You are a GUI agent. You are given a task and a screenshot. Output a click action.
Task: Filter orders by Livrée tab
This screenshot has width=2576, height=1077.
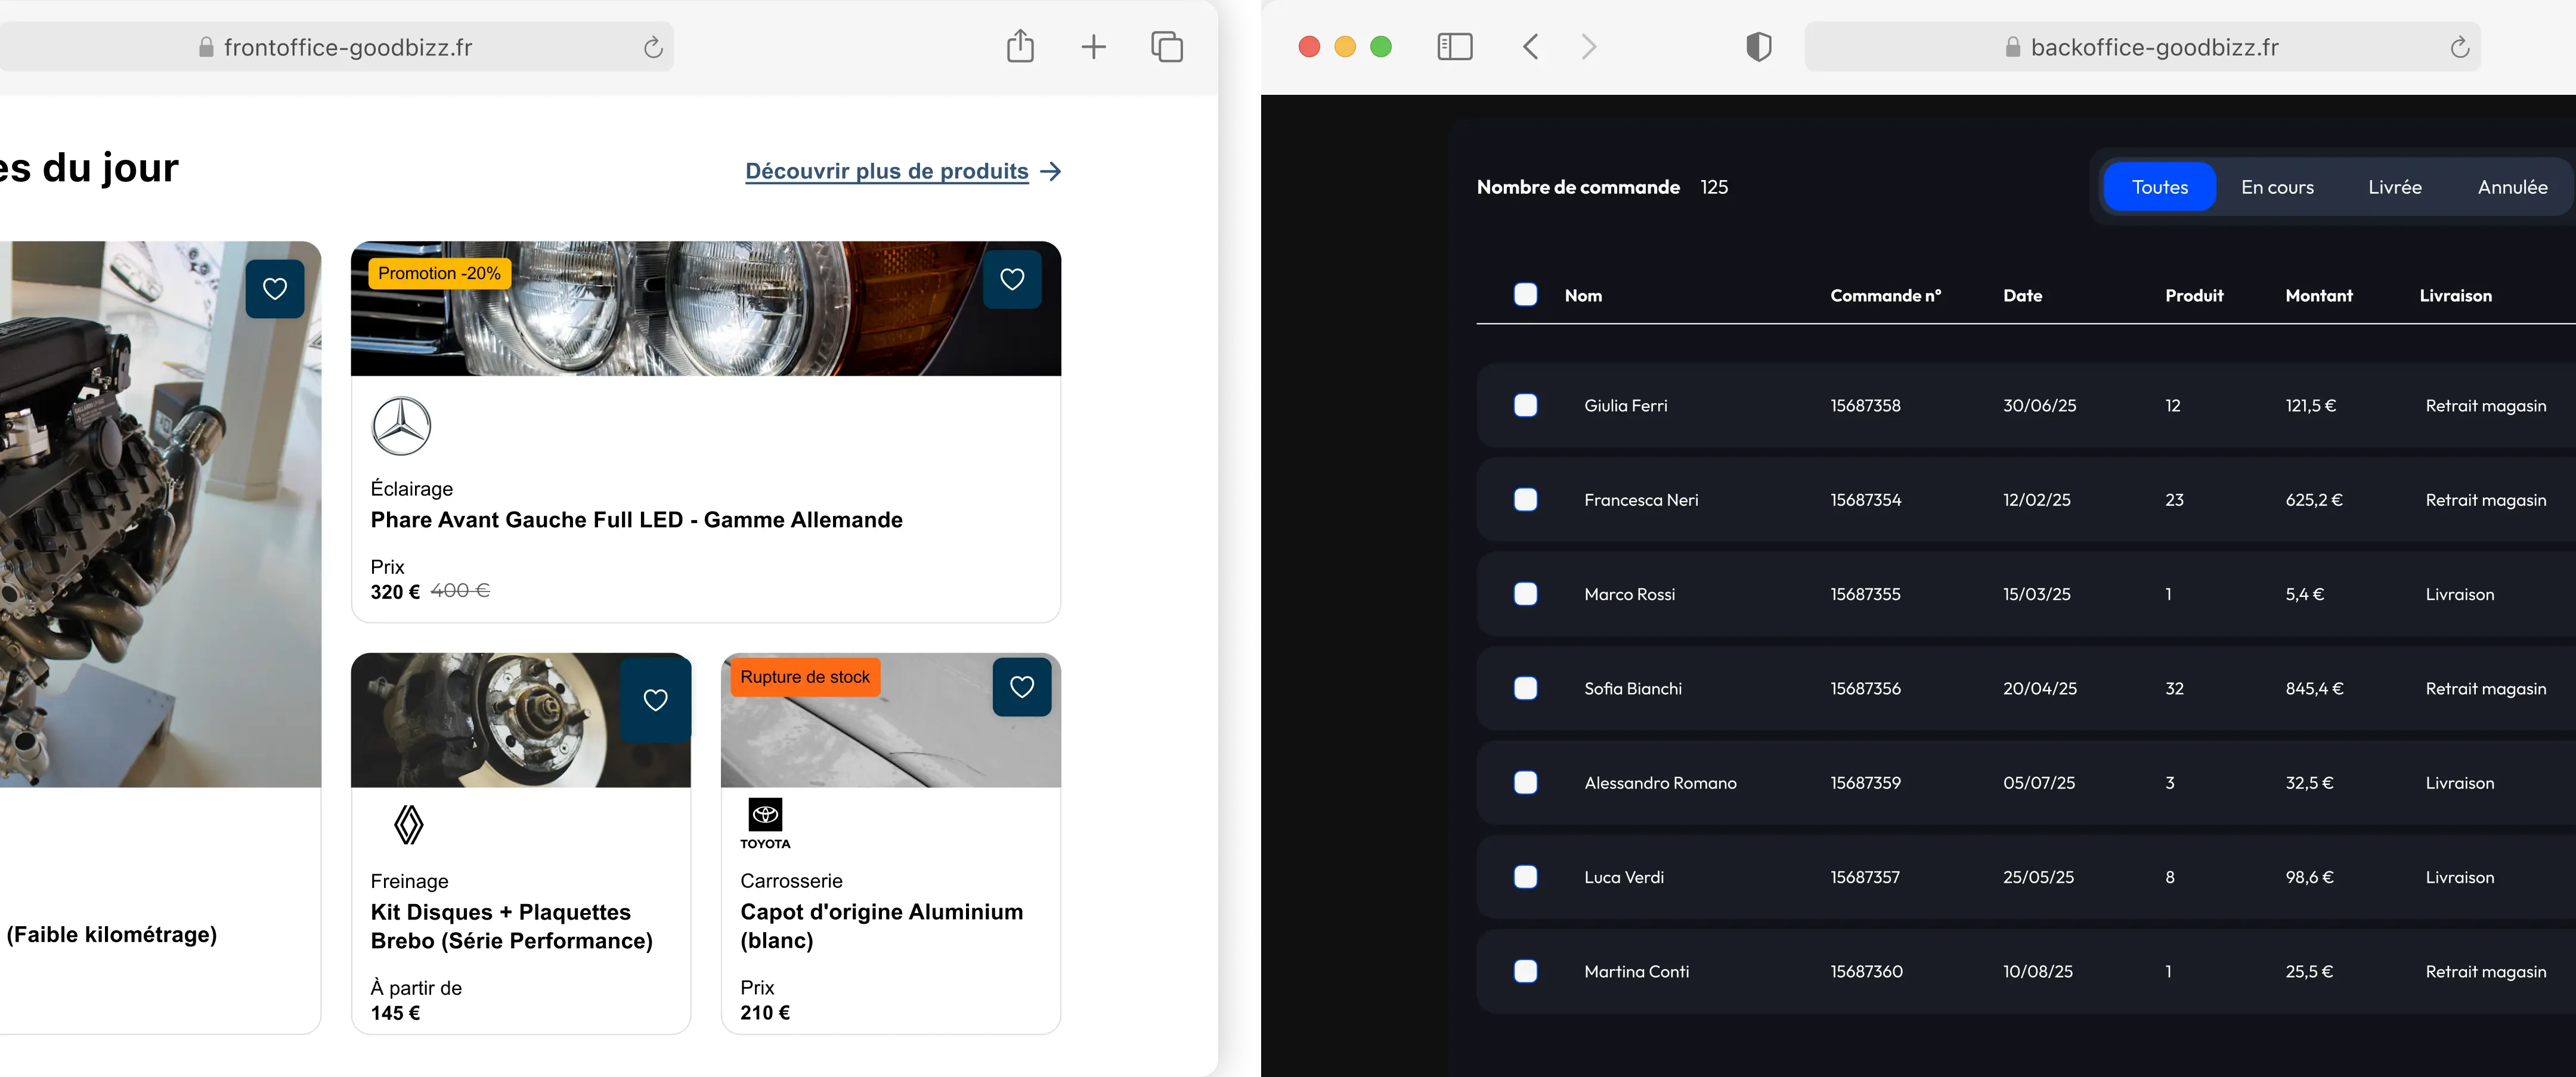point(2394,187)
